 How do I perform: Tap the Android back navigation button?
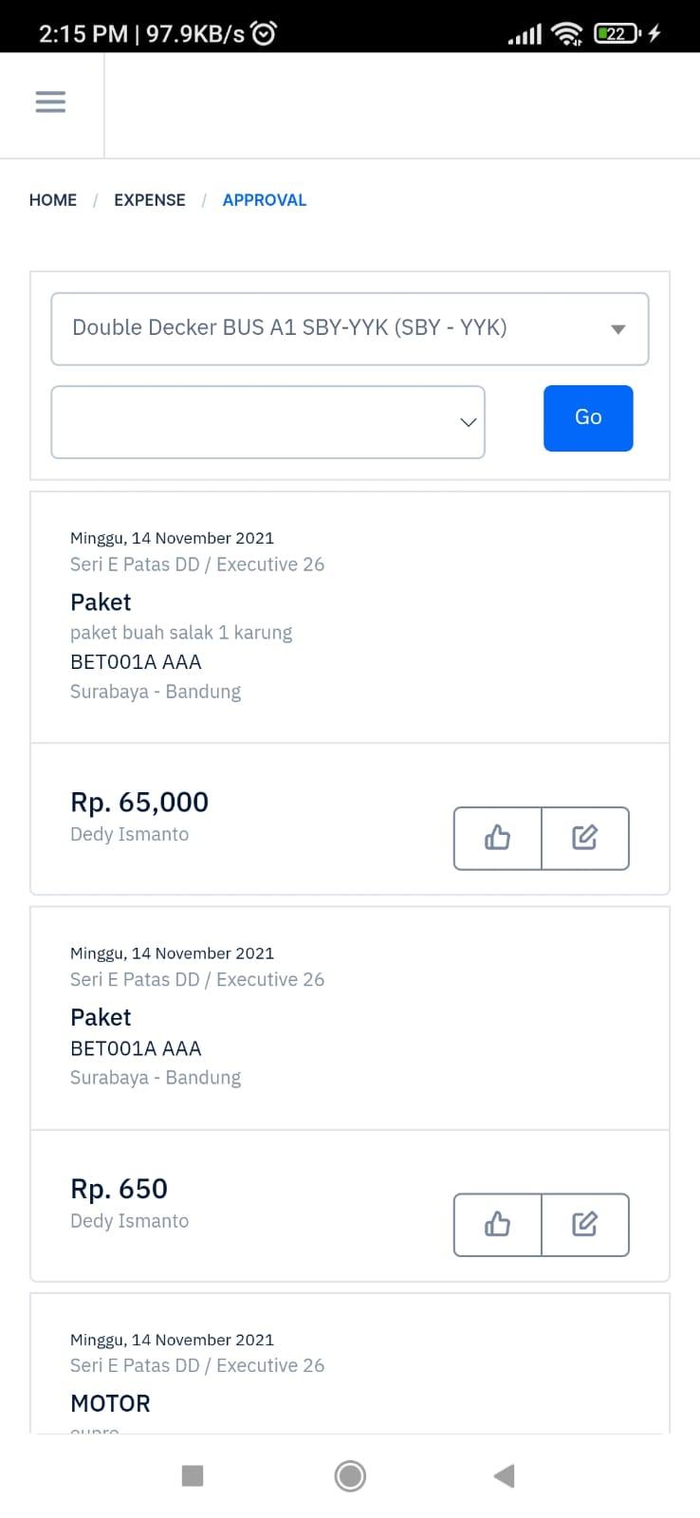(x=505, y=1475)
